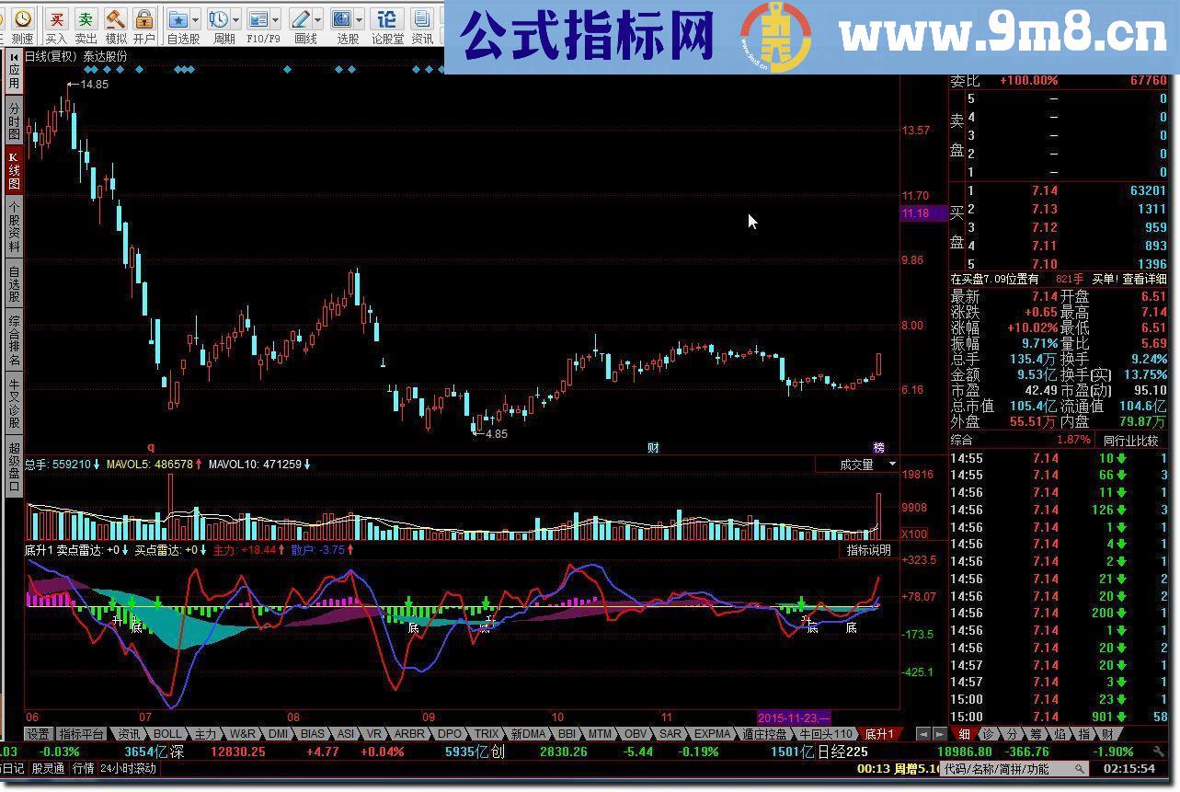Viewport: 1180px width, 792px height.
Task: Click the 开户 padlock account icon
Action: click(143, 18)
